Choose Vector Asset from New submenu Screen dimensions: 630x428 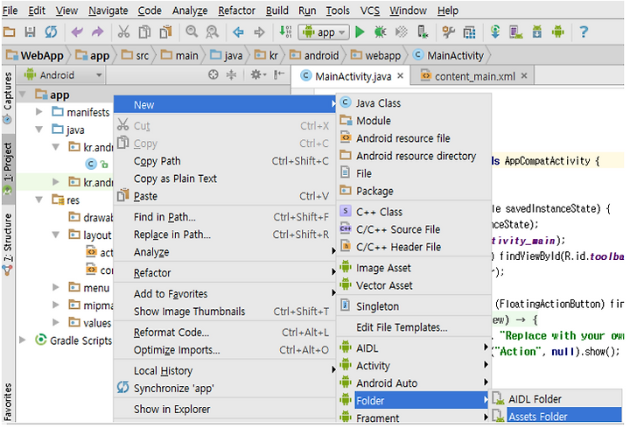point(414,285)
